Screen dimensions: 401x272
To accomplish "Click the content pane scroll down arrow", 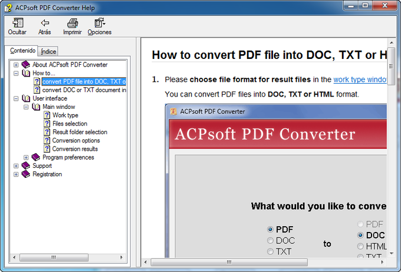I will point(392,253).
